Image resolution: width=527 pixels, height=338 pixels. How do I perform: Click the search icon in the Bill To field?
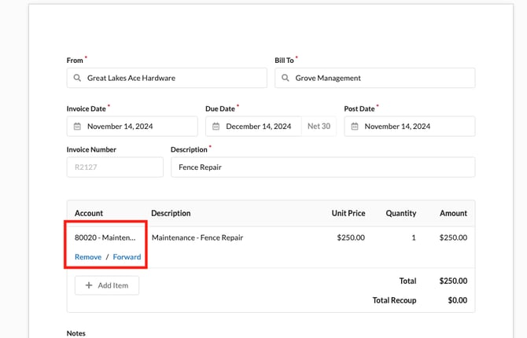pyautogui.click(x=285, y=79)
